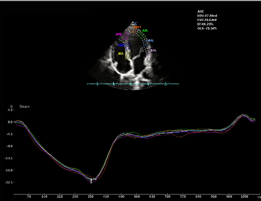The width and height of the screenshot is (261, 201).
Task: Click the -22.5 value on the strain axis
Action: 9,182
